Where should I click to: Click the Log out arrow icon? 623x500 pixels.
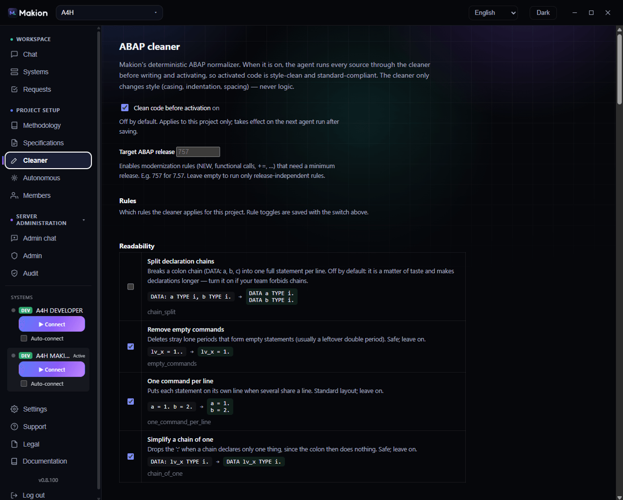[15, 495]
